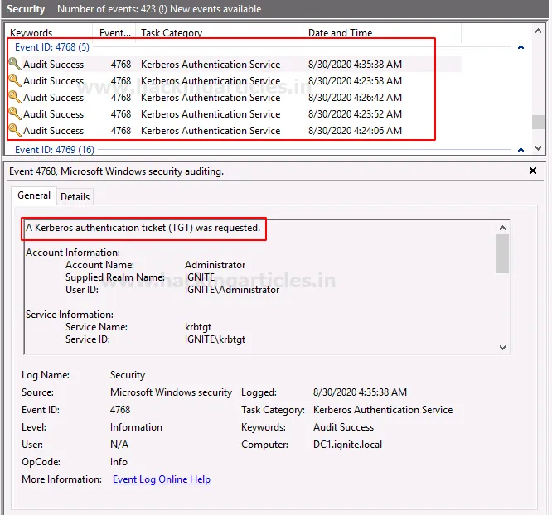The width and height of the screenshot is (552, 515).
Task: Collapse the Event ID 4769 group
Action: (521, 150)
